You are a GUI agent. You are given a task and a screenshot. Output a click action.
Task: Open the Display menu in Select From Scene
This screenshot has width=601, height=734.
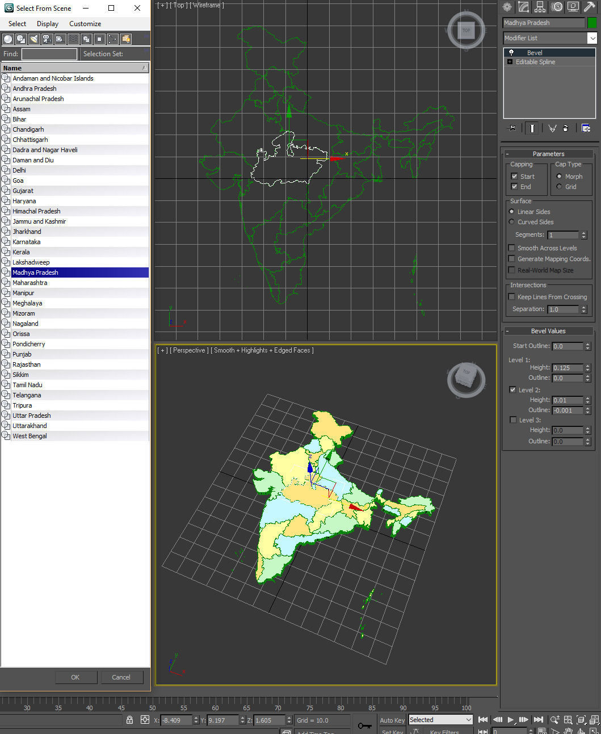(x=47, y=24)
